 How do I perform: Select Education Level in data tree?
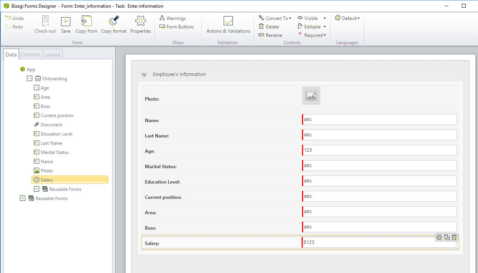[53, 134]
